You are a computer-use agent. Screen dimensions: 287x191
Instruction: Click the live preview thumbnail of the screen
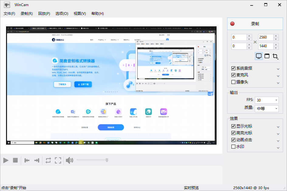click(111, 85)
